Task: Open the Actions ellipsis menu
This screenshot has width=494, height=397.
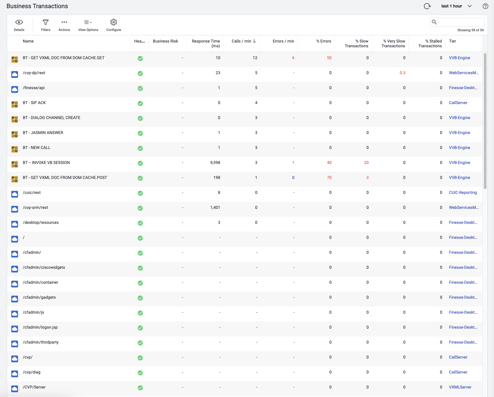Action: coord(64,22)
